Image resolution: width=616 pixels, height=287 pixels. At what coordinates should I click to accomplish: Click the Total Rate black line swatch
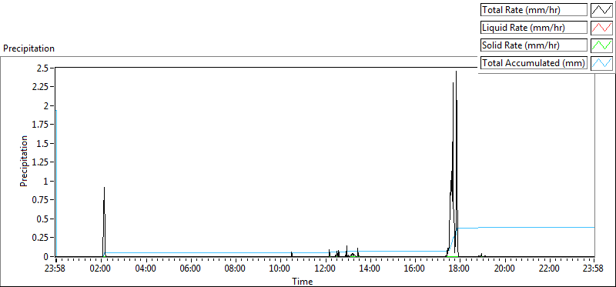(601, 10)
